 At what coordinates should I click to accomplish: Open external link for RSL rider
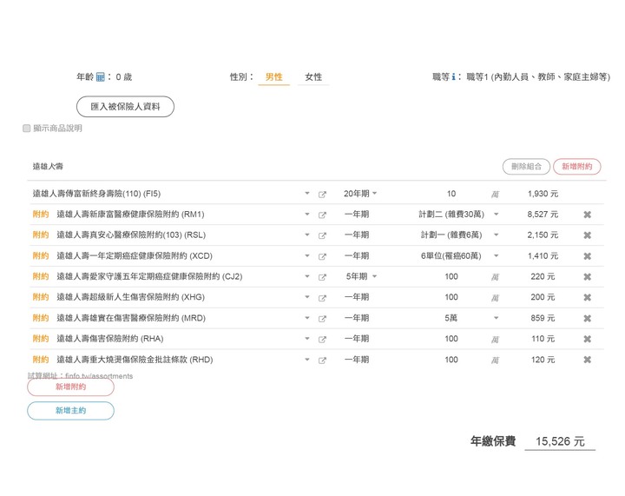(x=322, y=235)
